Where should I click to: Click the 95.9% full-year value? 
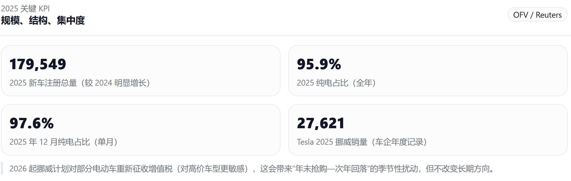coord(319,64)
